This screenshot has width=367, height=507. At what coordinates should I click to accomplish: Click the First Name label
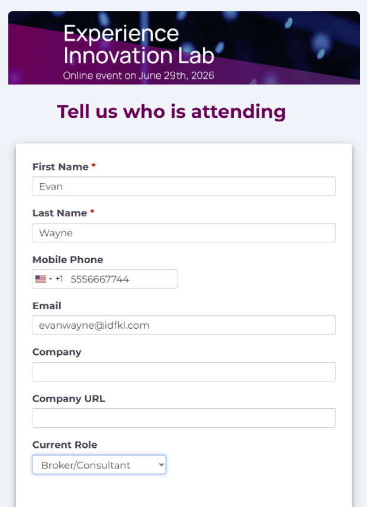(60, 167)
